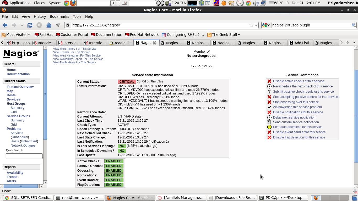
Task: Open the Services link under Current Status
Action: [x=13, y=99]
